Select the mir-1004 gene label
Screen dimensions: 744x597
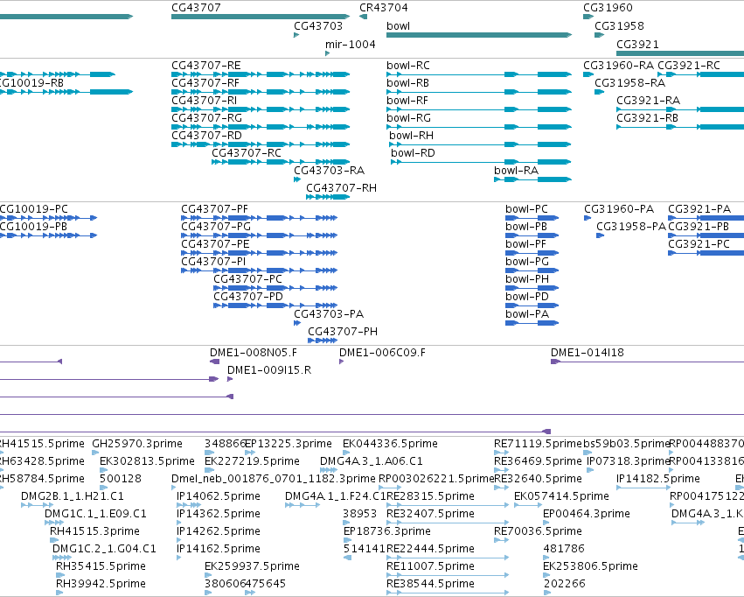click(351, 44)
